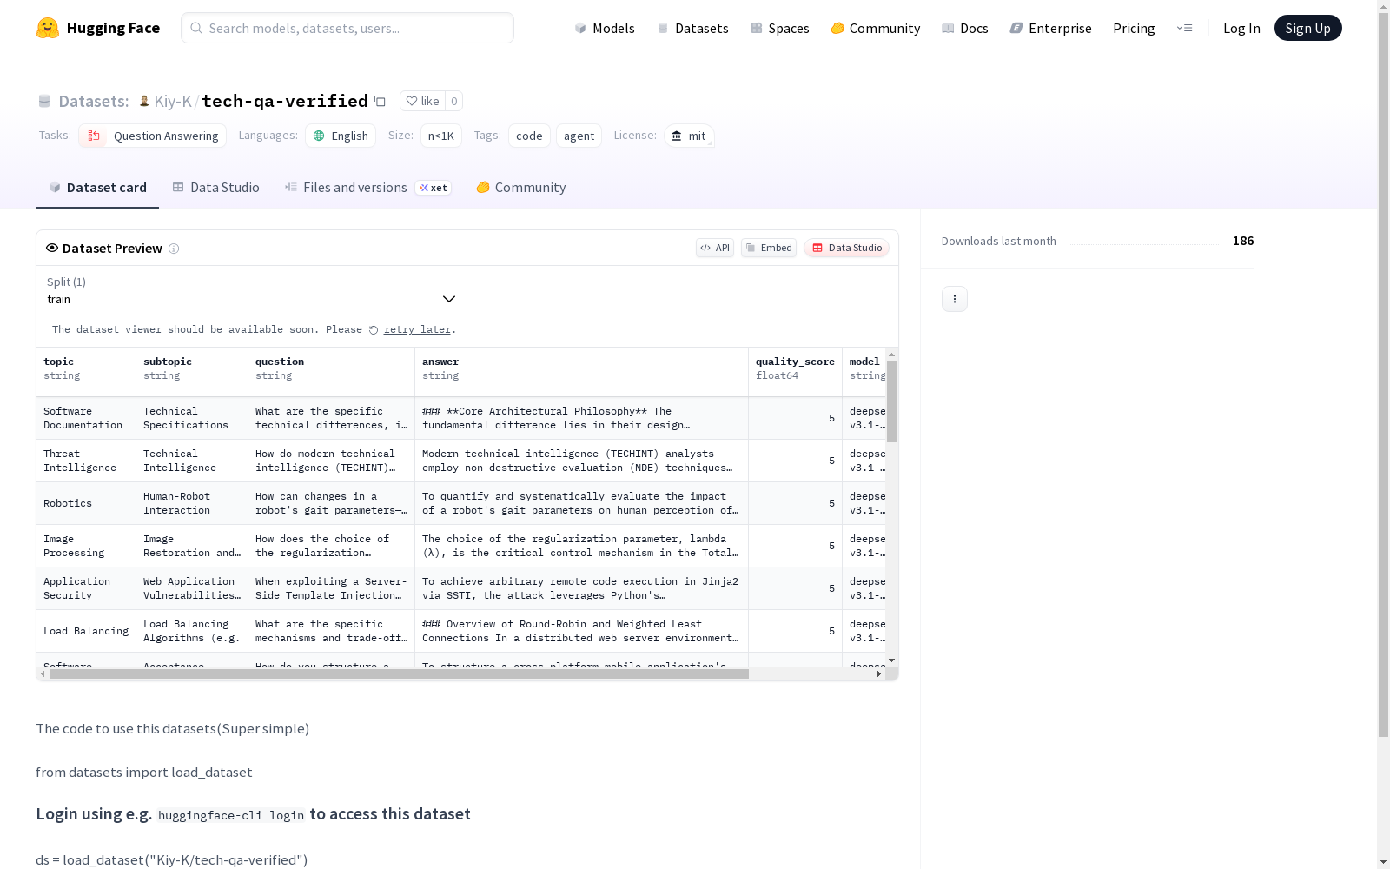Click the search models input field

[x=347, y=28]
